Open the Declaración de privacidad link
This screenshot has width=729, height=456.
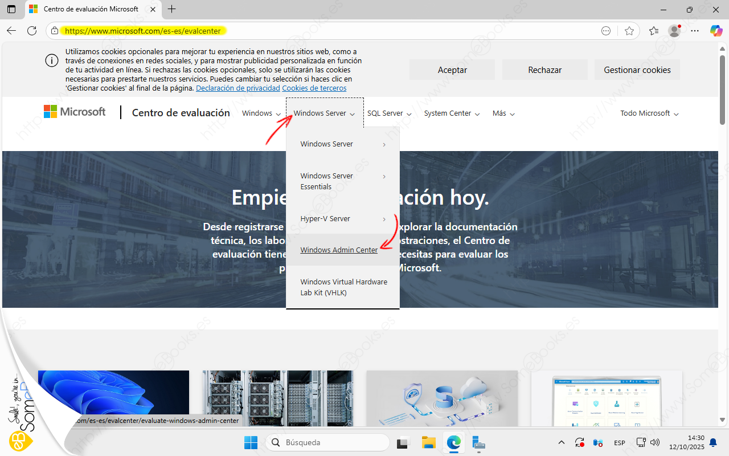click(237, 88)
